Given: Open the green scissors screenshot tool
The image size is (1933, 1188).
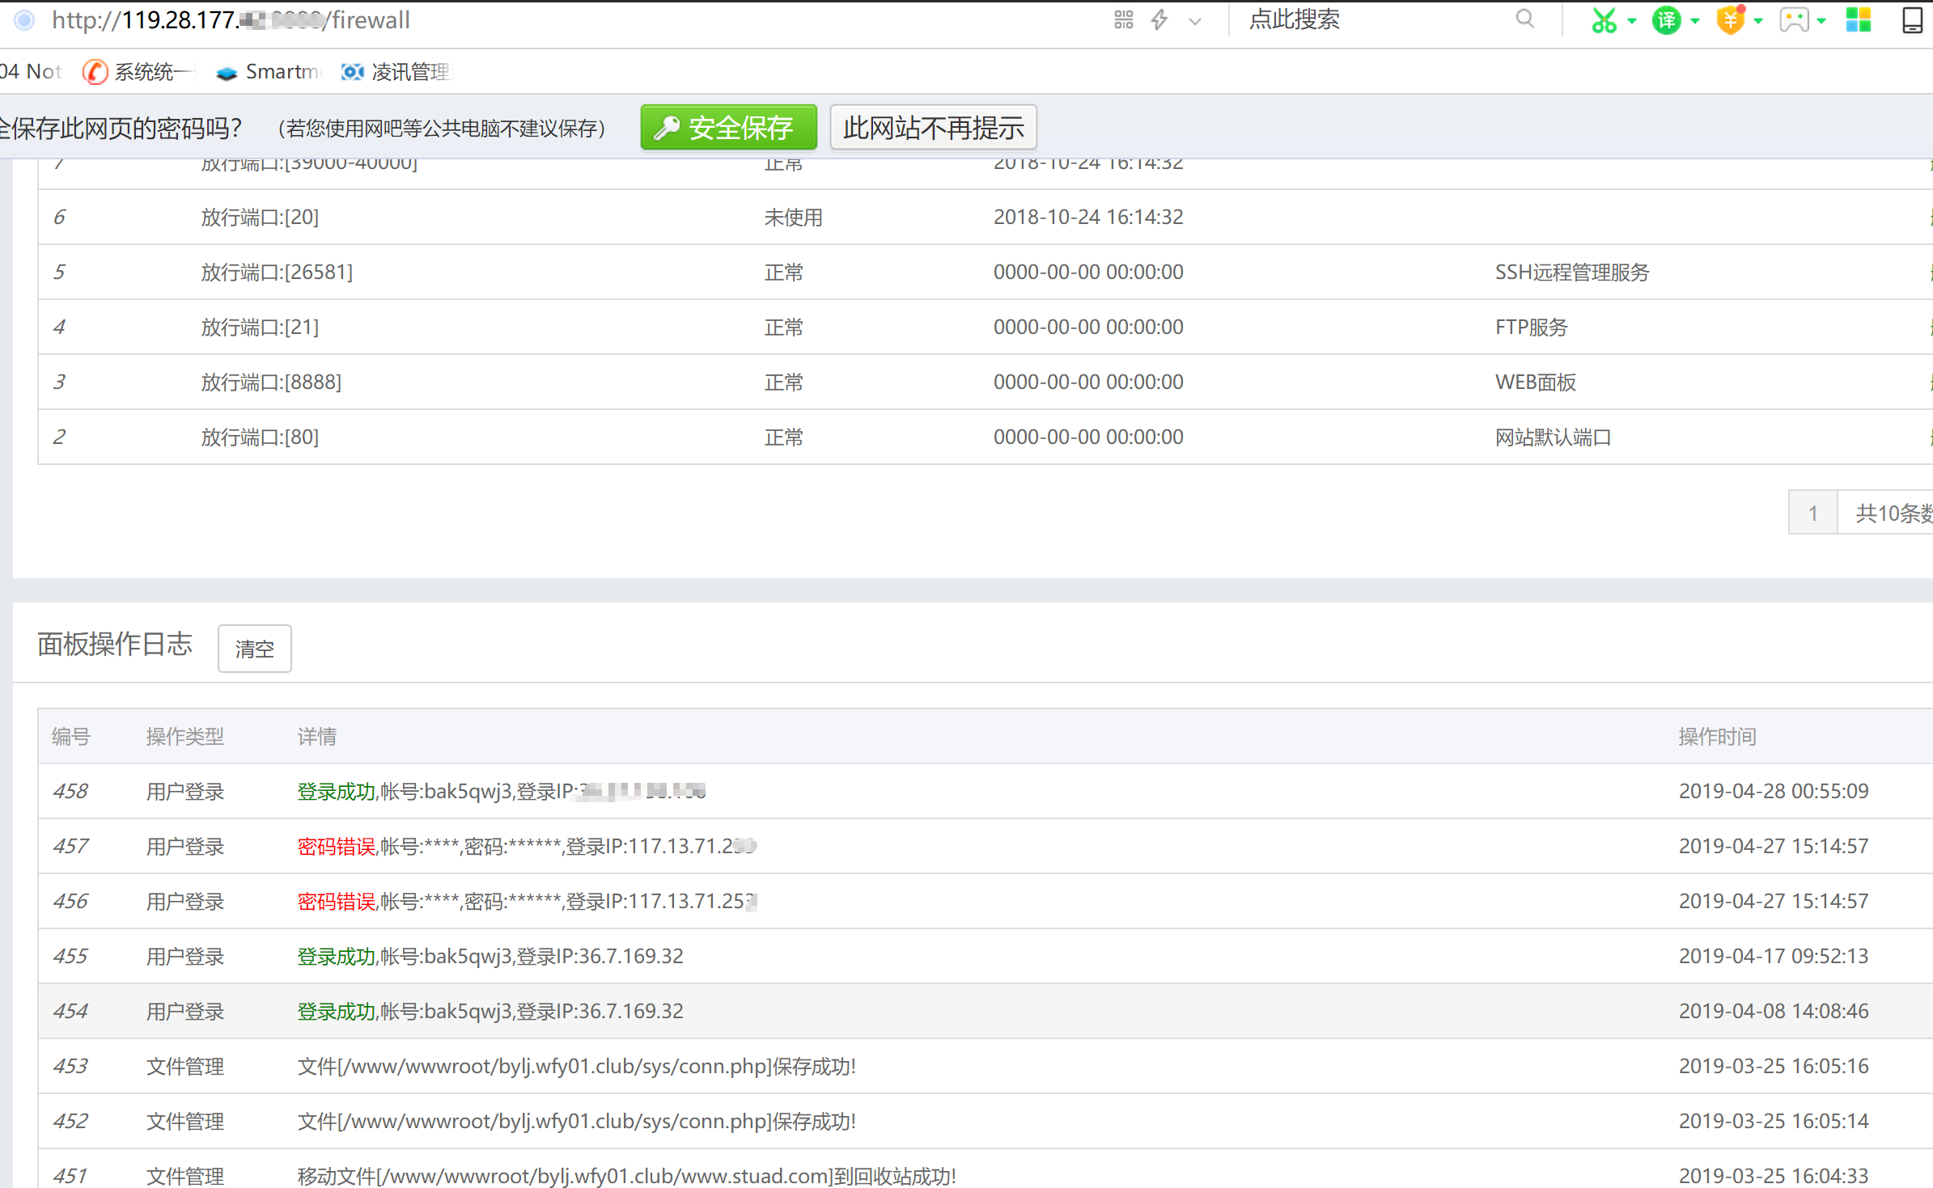Looking at the screenshot, I should [1604, 20].
